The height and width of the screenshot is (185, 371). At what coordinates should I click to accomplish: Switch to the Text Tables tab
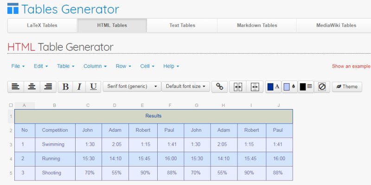(182, 25)
